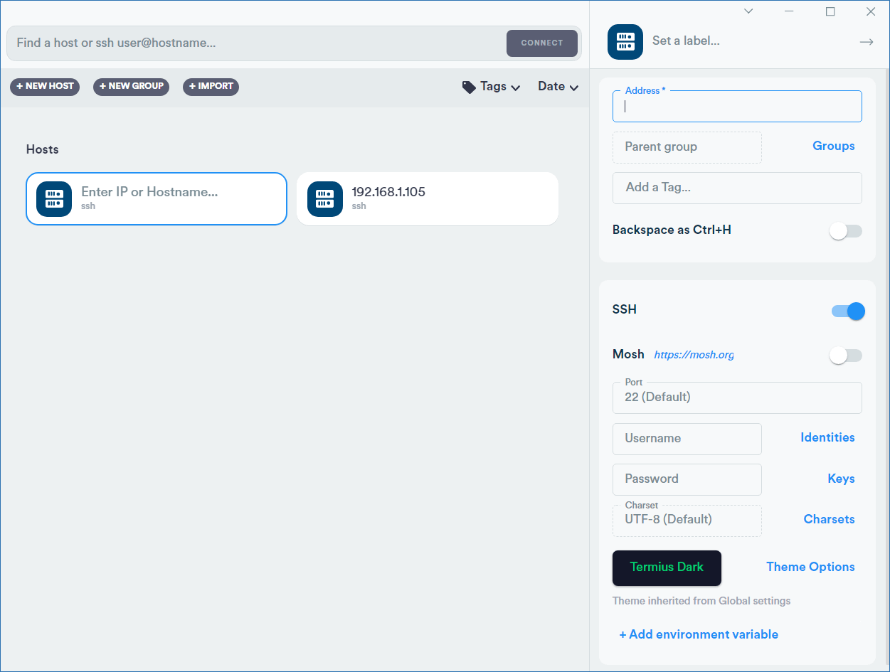Focus the Find a host search field
This screenshot has width=890, height=672.
point(257,43)
